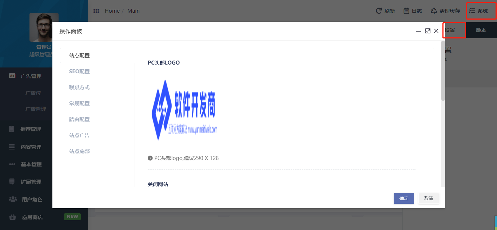Click the PC头部LOGO image

click(184, 110)
